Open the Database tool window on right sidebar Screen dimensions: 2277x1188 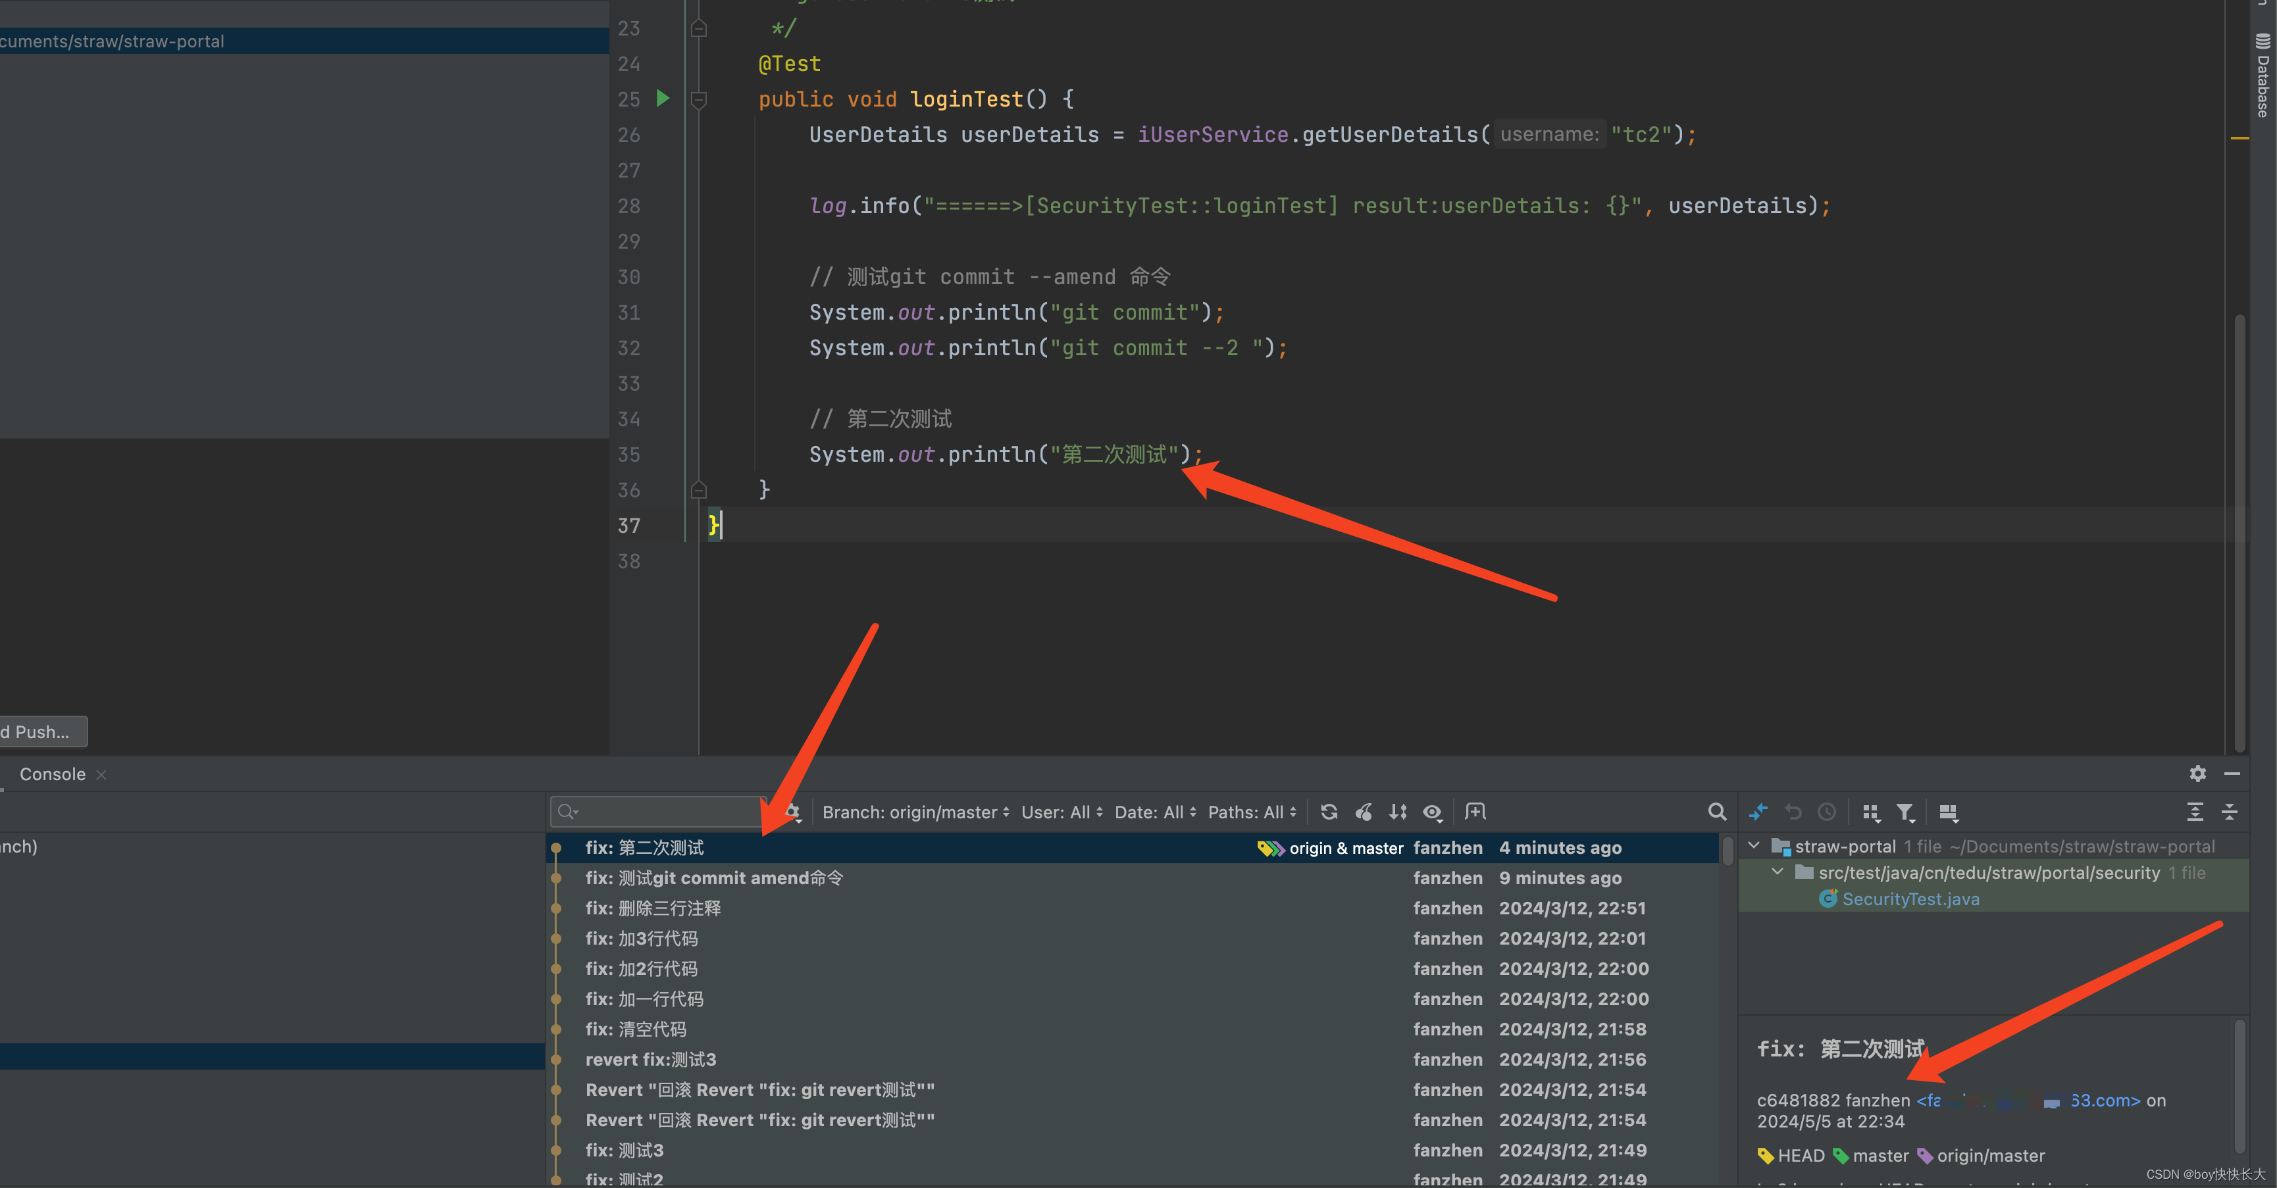point(2263,75)
